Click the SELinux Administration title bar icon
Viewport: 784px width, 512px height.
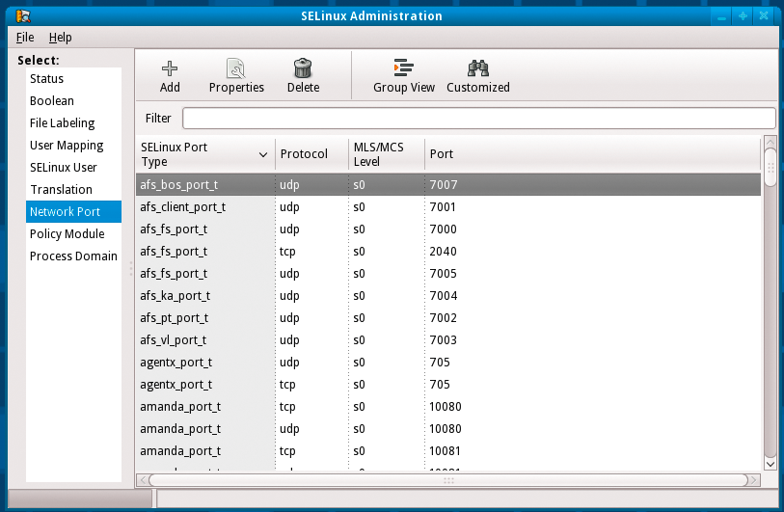pyautogui.click(x=23, y=15)
